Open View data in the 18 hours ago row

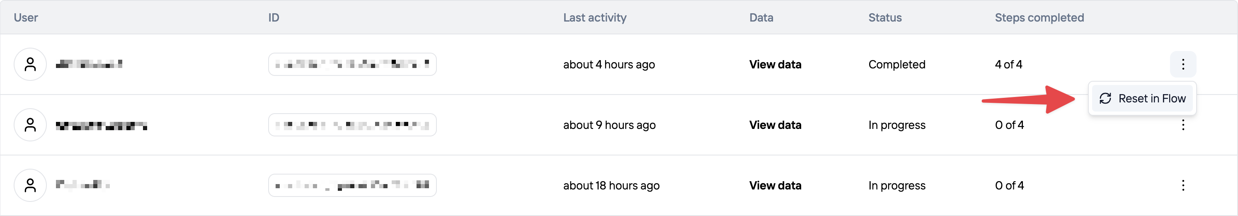click(x=775, y=185)
